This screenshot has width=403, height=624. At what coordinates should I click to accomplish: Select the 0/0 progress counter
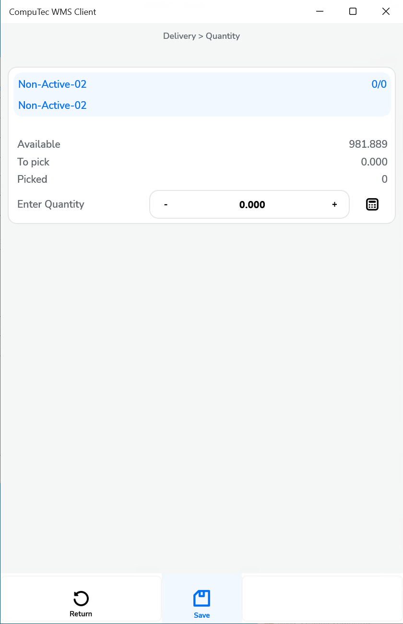[x=380, y=84]
